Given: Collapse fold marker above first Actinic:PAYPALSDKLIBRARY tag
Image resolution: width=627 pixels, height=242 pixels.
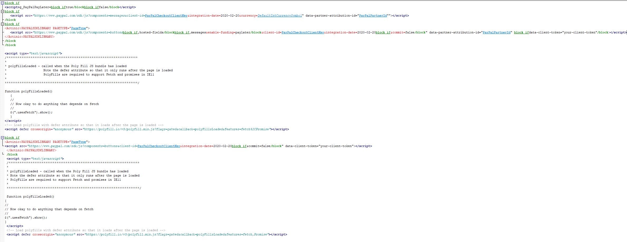Looking at the screenshot, I should [2, 24].
